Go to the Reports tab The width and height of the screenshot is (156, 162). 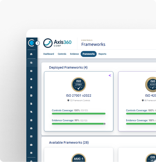coord(102,54)
